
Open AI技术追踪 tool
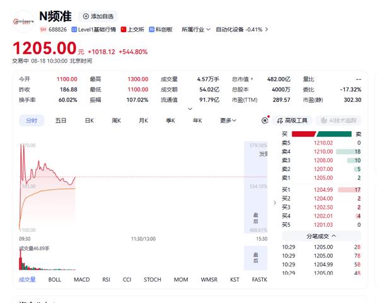(339, 121)
